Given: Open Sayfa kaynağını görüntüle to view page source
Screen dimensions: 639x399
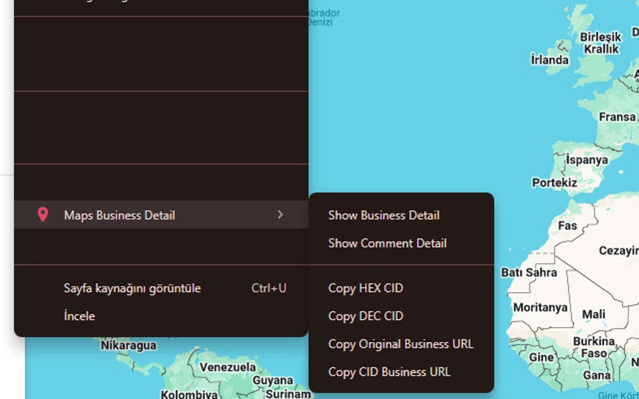Looking at the screenshot, I should pyautogui.click(x=132, y=288).
